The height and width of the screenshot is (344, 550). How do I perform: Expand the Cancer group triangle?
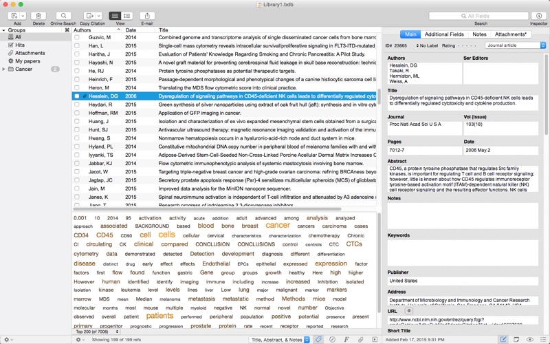click(x=4, y=69)
